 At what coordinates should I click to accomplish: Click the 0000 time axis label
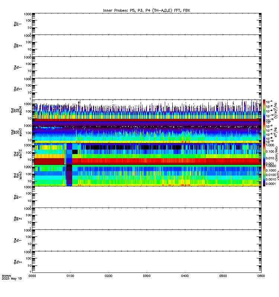click(32, 276)
